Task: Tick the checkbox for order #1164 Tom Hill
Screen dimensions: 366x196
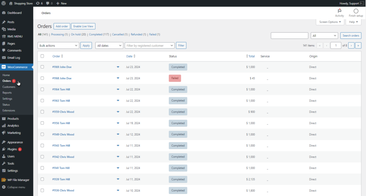Action: coord(42,89)
